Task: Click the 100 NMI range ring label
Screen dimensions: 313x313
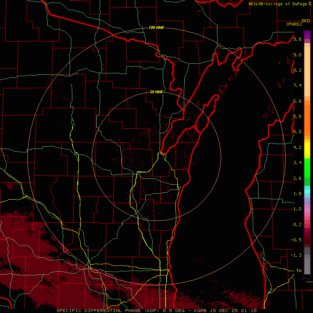Action: [156, 27]
